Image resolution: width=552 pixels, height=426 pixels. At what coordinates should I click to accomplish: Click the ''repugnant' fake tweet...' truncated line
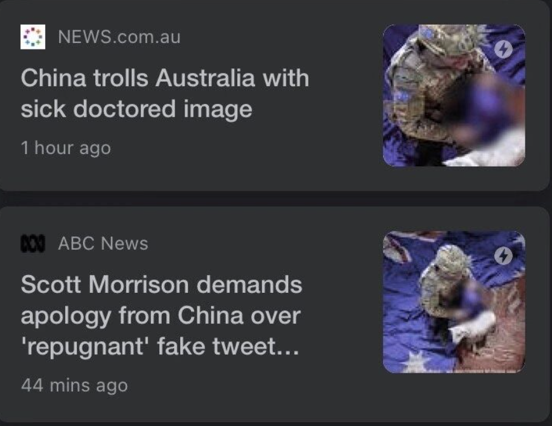160,346
